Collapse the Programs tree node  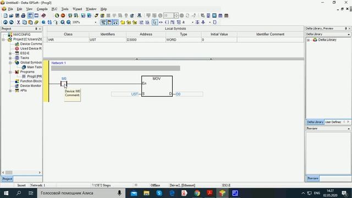coord(10,72)
